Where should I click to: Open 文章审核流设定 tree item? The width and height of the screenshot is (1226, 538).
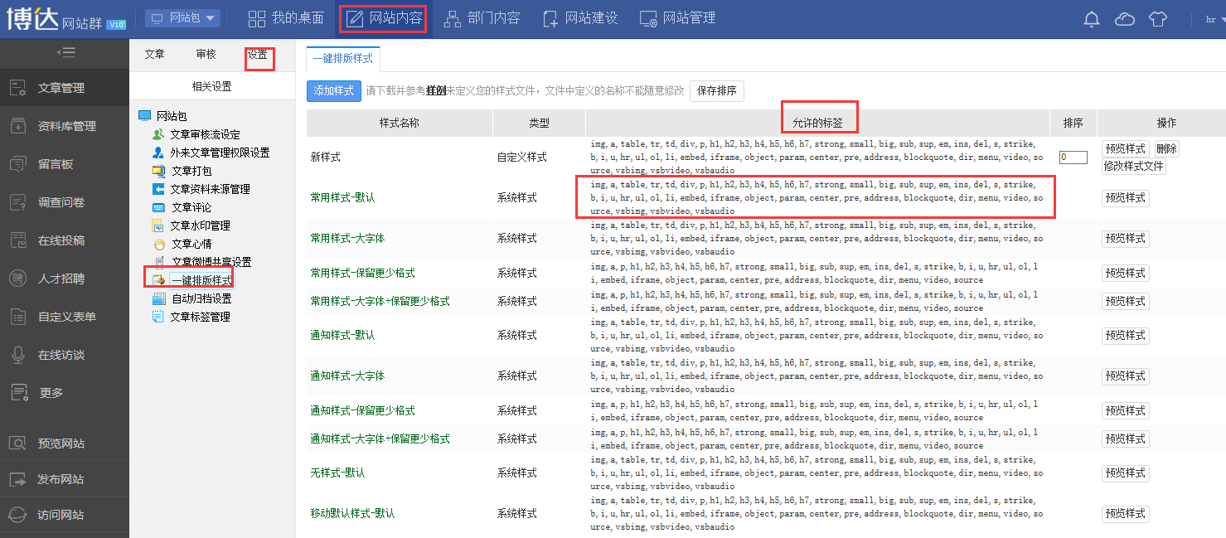(205, 134)
